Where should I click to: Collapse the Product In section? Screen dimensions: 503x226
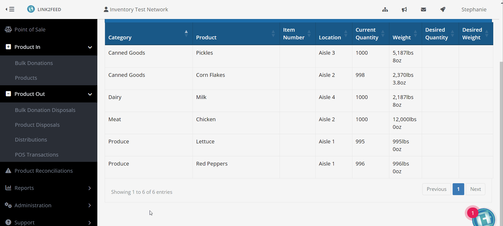[90, 47]
